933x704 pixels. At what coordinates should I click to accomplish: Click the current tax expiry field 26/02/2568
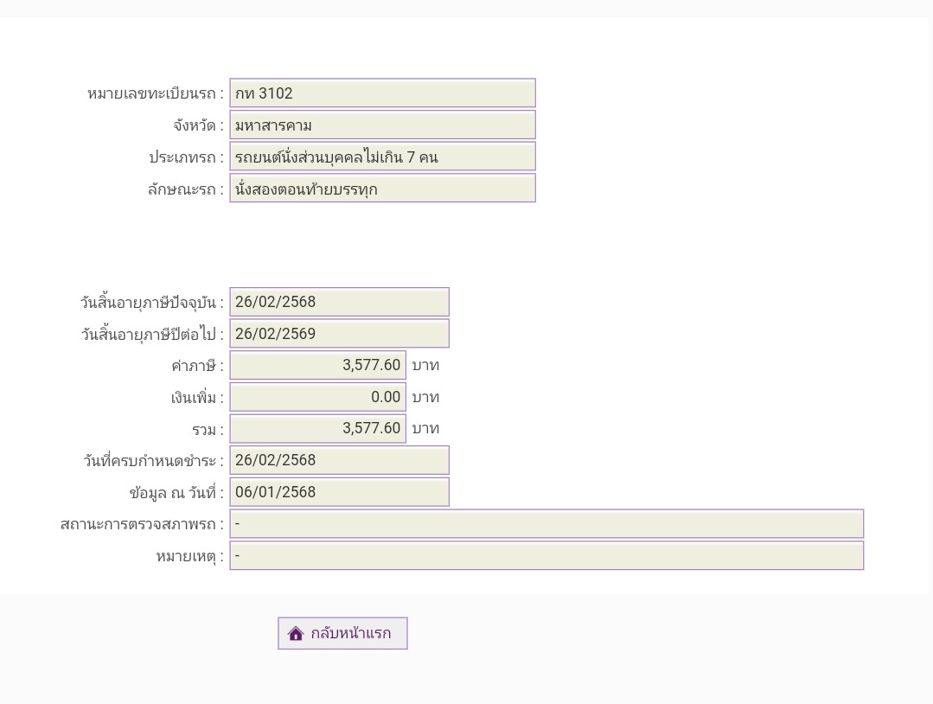pos(339,302)
